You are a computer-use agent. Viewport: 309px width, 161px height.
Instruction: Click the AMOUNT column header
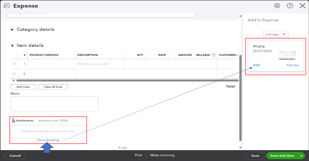(185, 55)
